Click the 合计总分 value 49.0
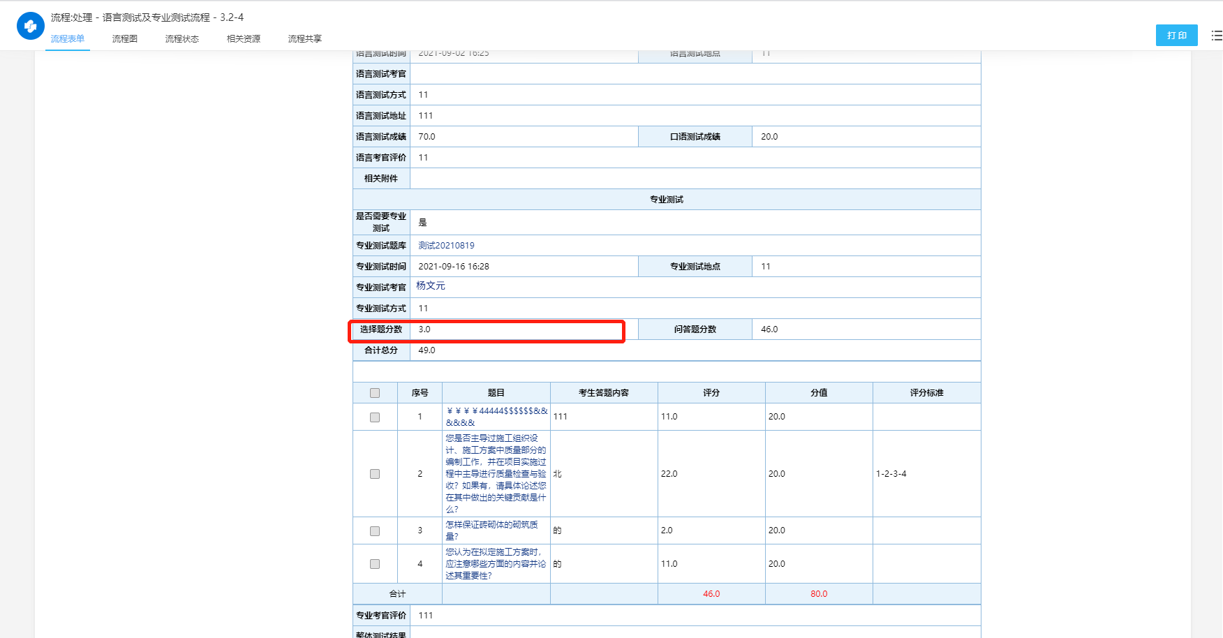This screenshot has height=638, width=1223. (x=427, y=350)
